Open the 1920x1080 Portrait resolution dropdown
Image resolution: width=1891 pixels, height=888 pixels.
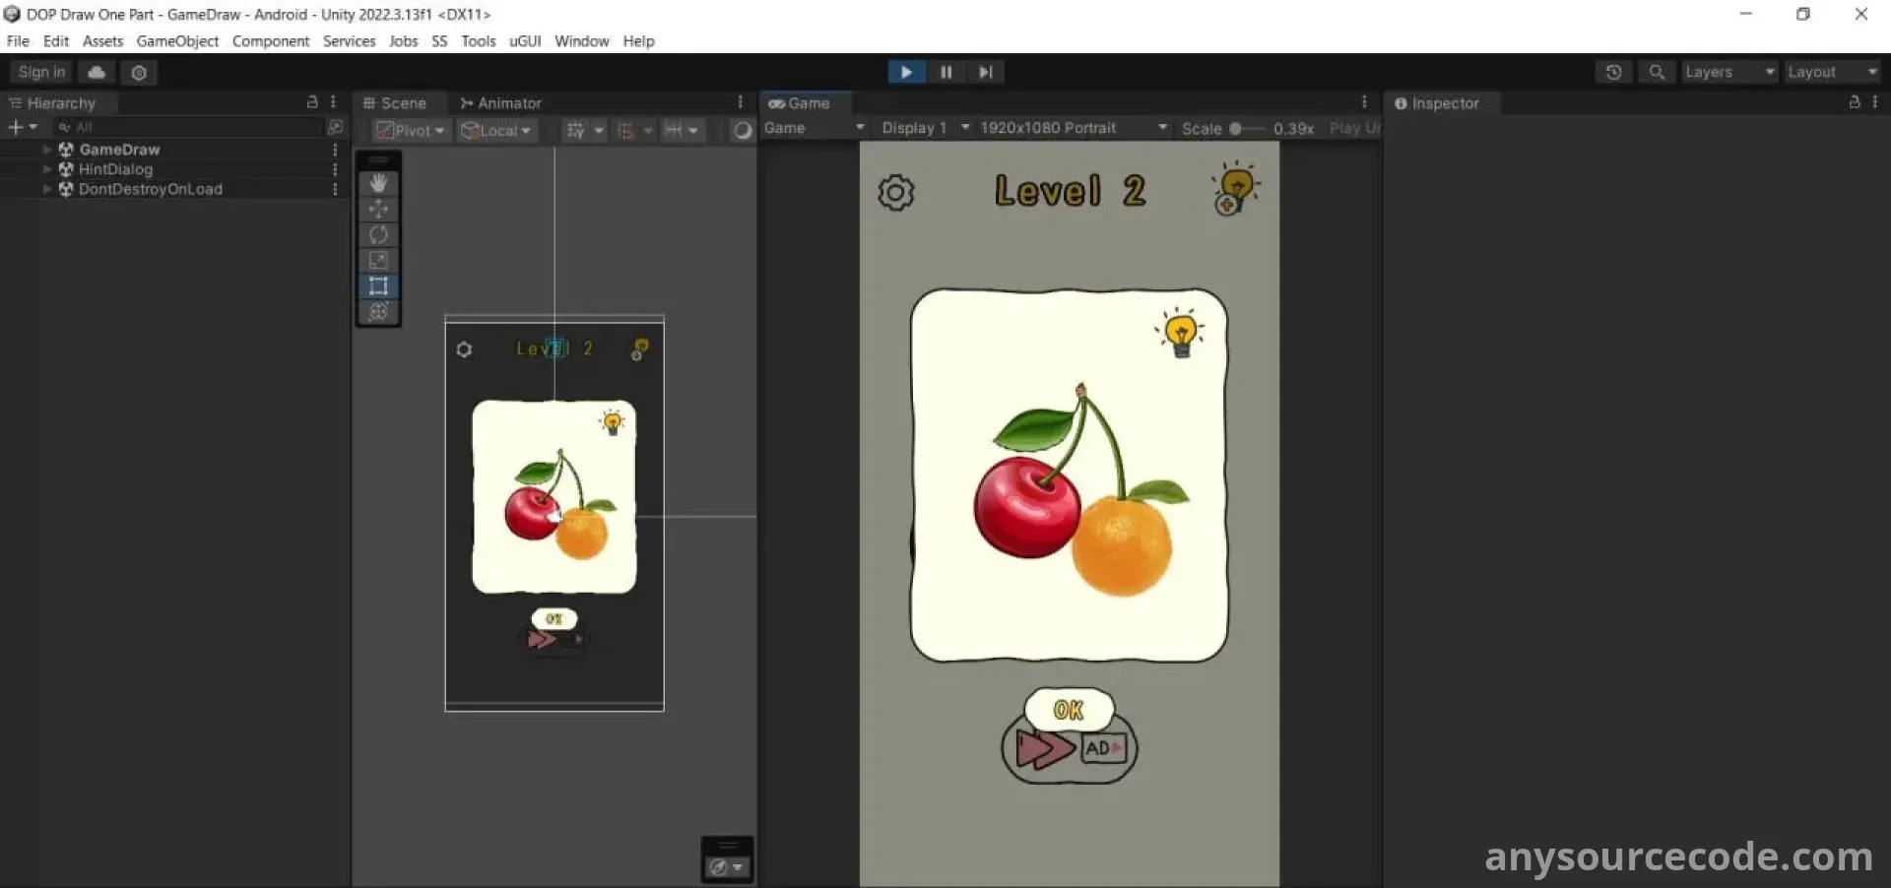tap(1073, 128)
